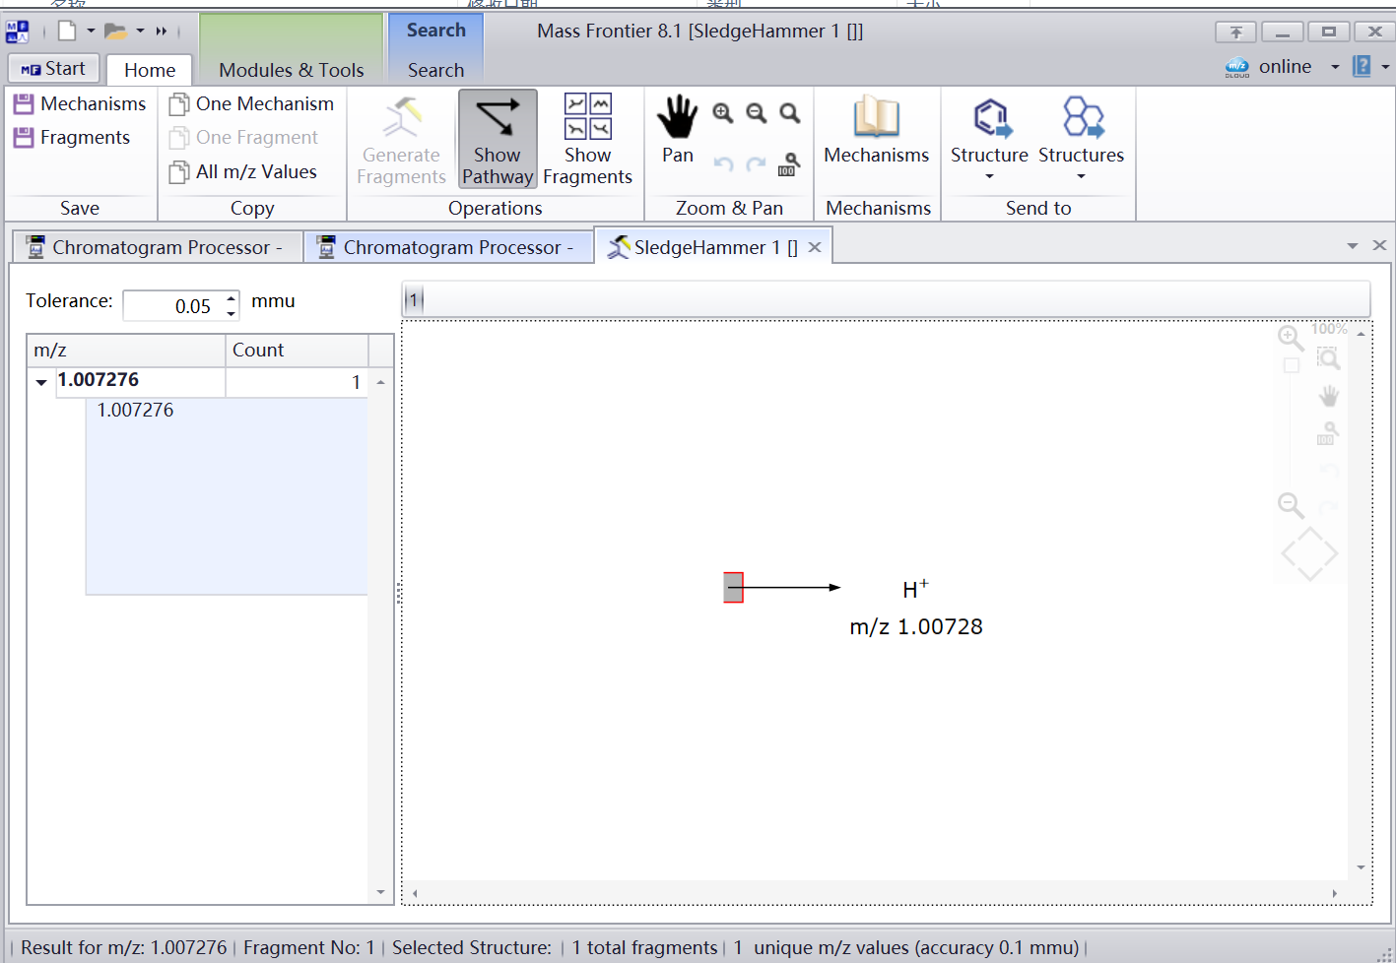Screen dimensions: 1396x963
Task: Select the child 1.007276 entry
Action: (x=135, y=410)
